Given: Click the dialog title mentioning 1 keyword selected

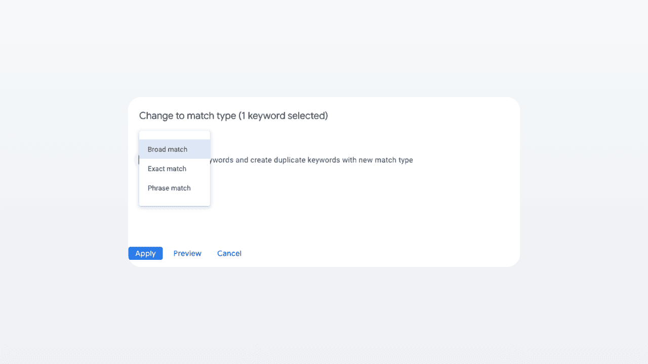Looking at the screenshot, I should point(233,116).
